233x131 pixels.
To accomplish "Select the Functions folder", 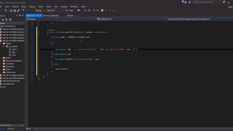I will (10, 64).
